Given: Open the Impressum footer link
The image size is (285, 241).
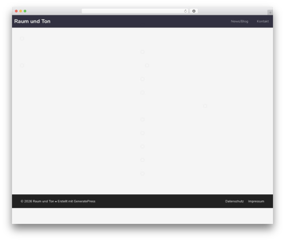Looking at the screenshot, I should [x=256, y=201].
